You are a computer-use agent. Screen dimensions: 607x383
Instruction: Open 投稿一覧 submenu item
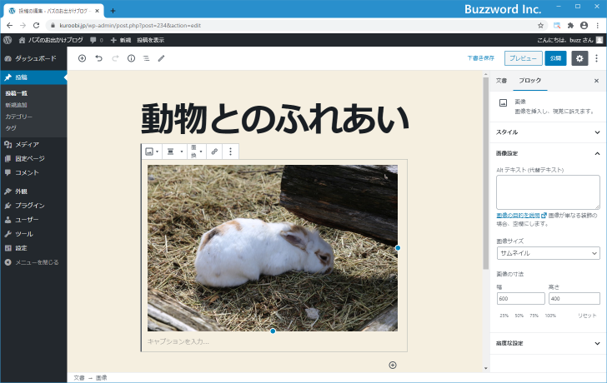pyautogui.click(x=17, y=93)
